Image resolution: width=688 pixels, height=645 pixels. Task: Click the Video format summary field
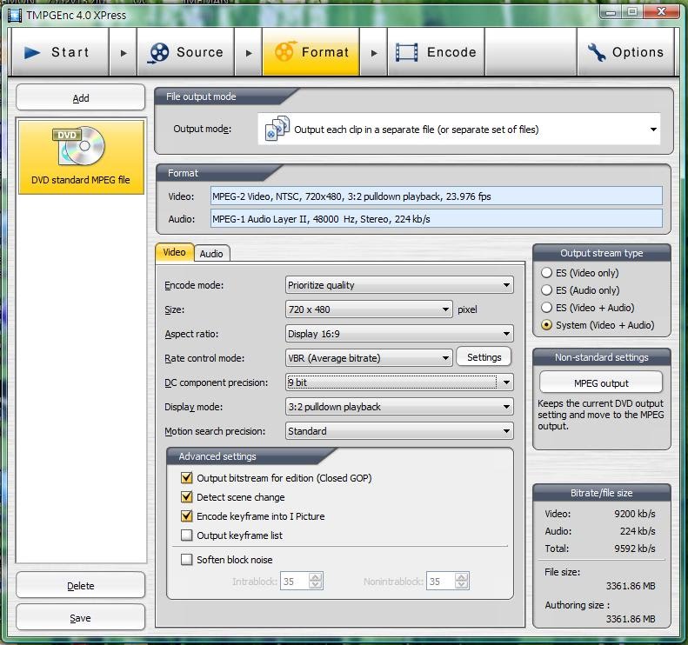pos(436,196)
